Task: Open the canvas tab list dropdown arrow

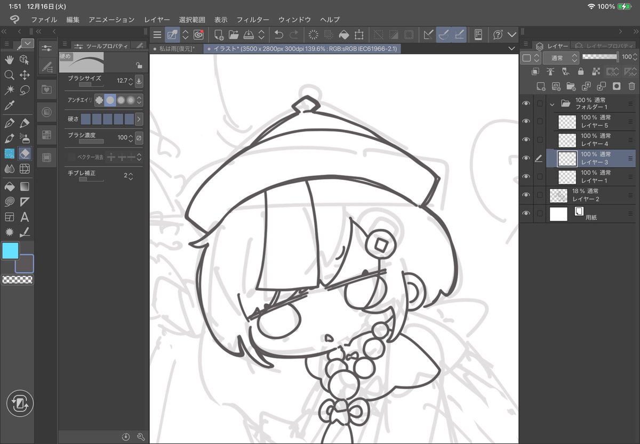Action: pyautogui.click(x=512, y=48)
